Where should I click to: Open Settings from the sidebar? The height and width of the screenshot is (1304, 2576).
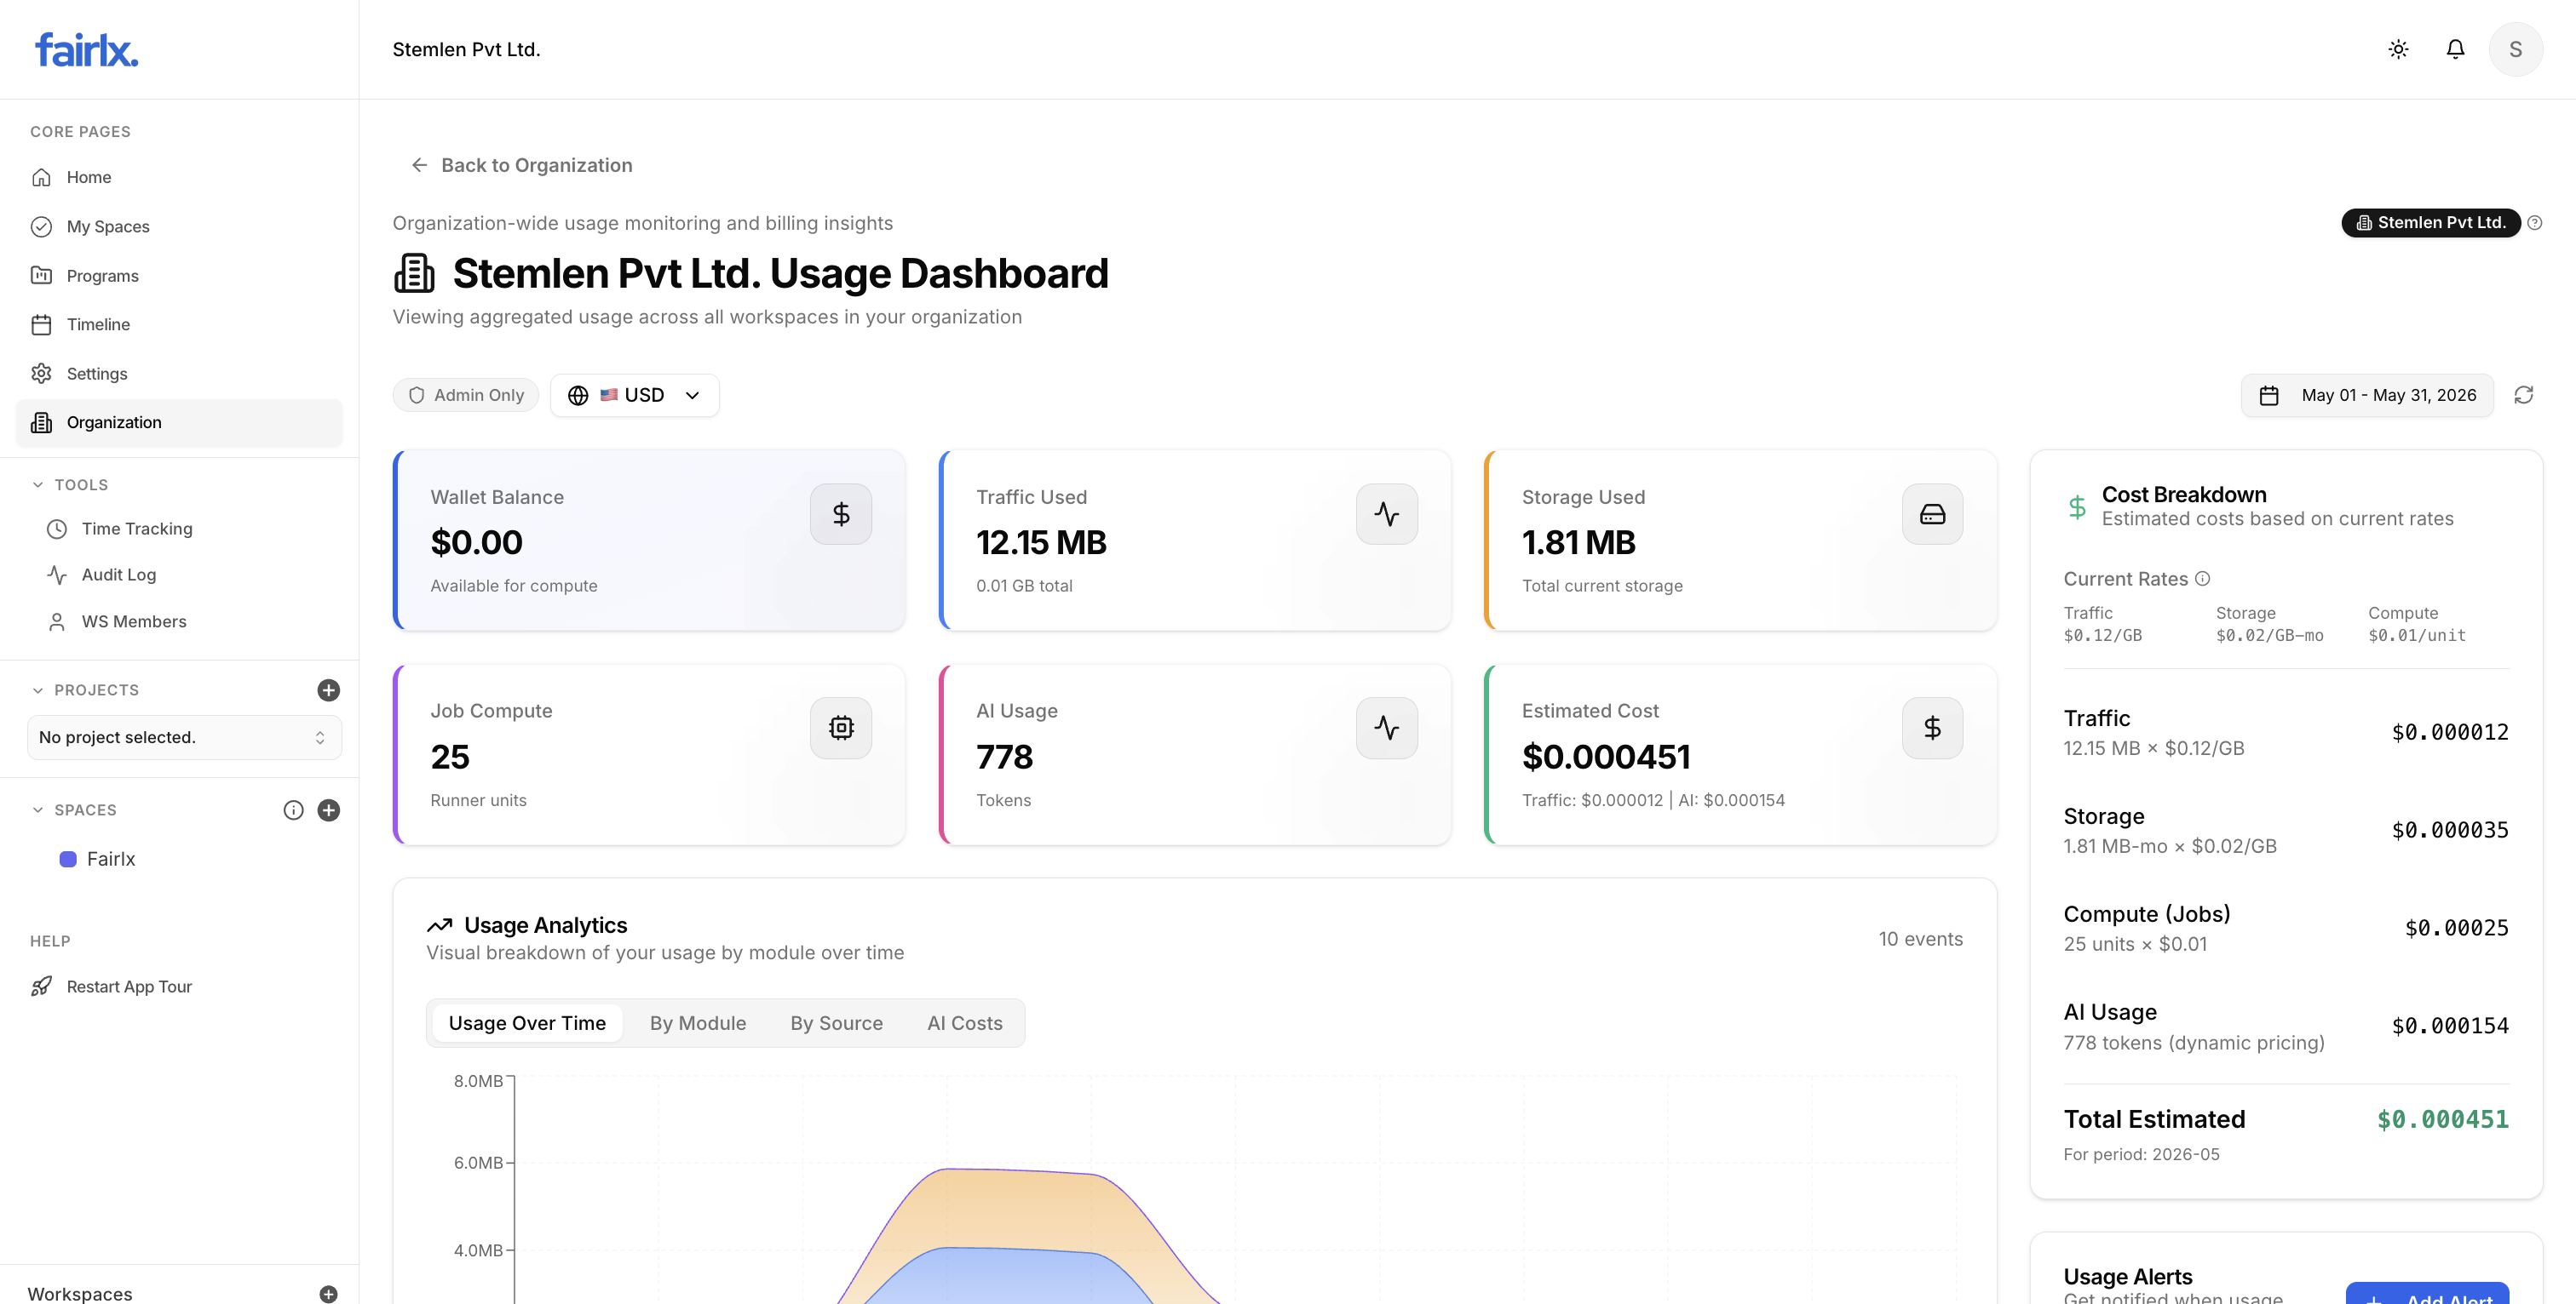179,374
